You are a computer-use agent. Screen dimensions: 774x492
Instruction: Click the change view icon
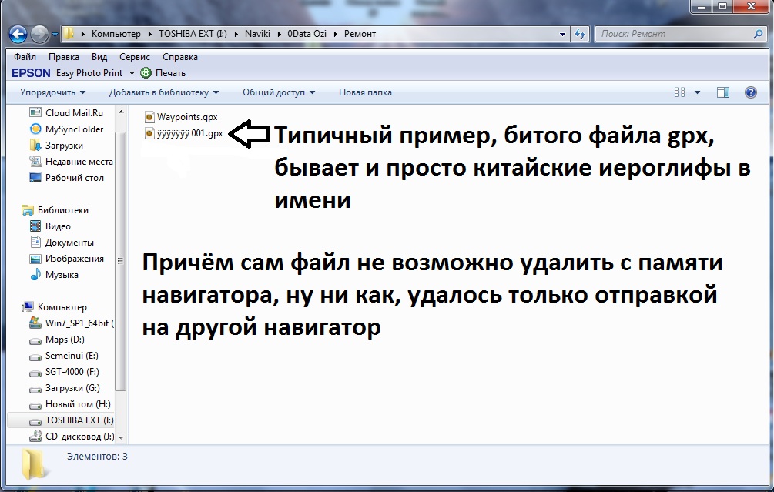tap(680, 92)
